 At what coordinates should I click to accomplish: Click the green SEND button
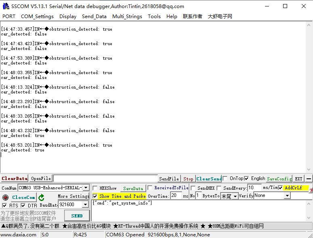76,215
